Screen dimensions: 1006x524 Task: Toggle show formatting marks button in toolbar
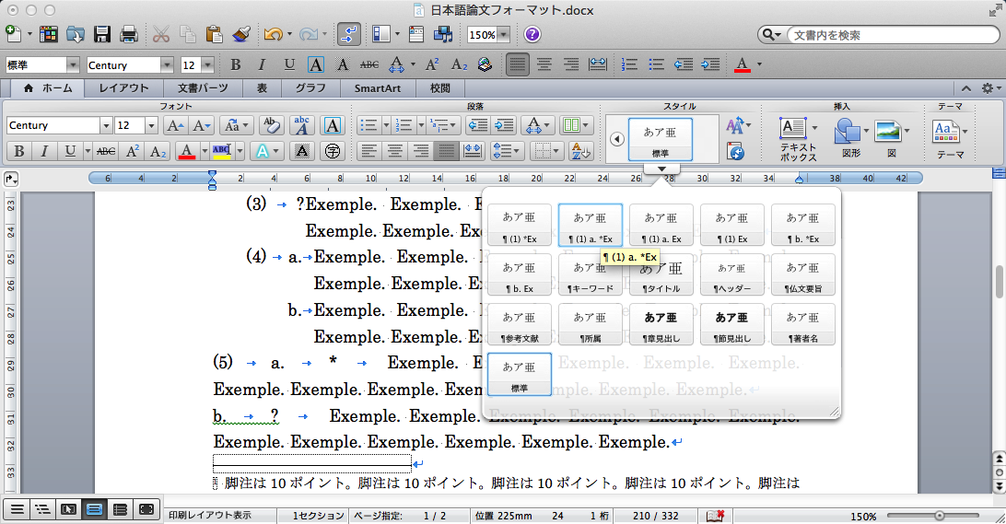click(x=348, y=34)
